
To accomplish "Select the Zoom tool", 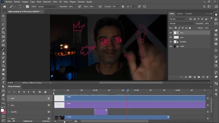I will click(3, 99).
